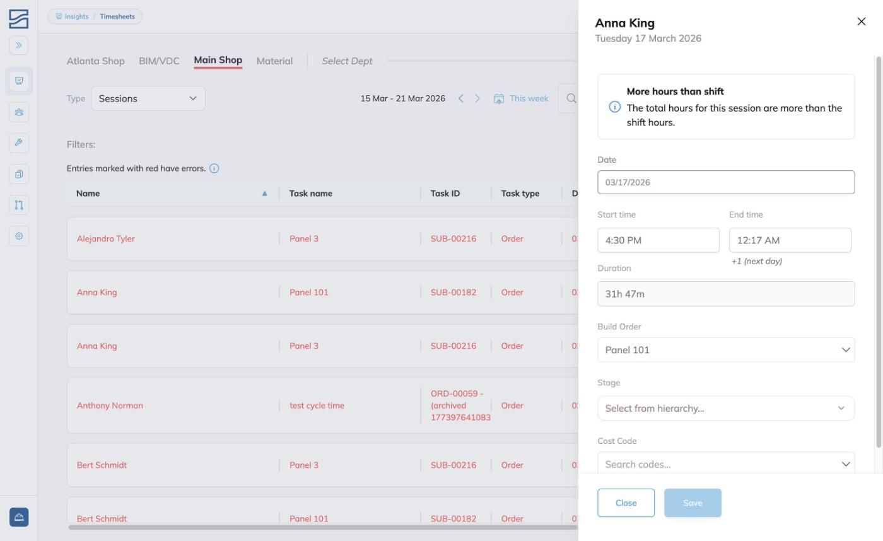This screenshot has height=541, width=883.
Task: Open the Stage hierarchy dropdown
Action: tap(726, 408)
